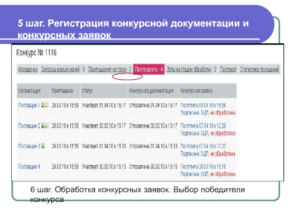Switch to the Протокол tab
The height and width of the screenshot is (220, 294).
228,69
